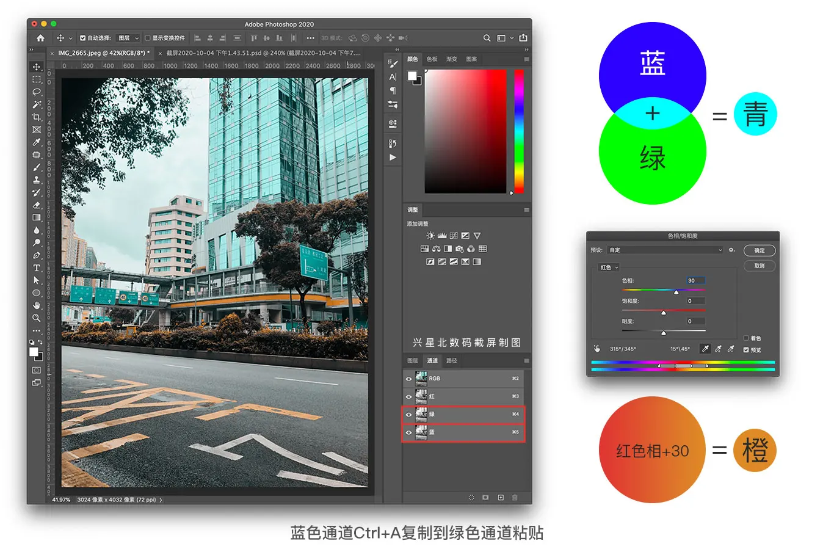This screenshot has height=560, width=834.
Task: Select the Magic Wand tool
Action: [x=37, y=104]
